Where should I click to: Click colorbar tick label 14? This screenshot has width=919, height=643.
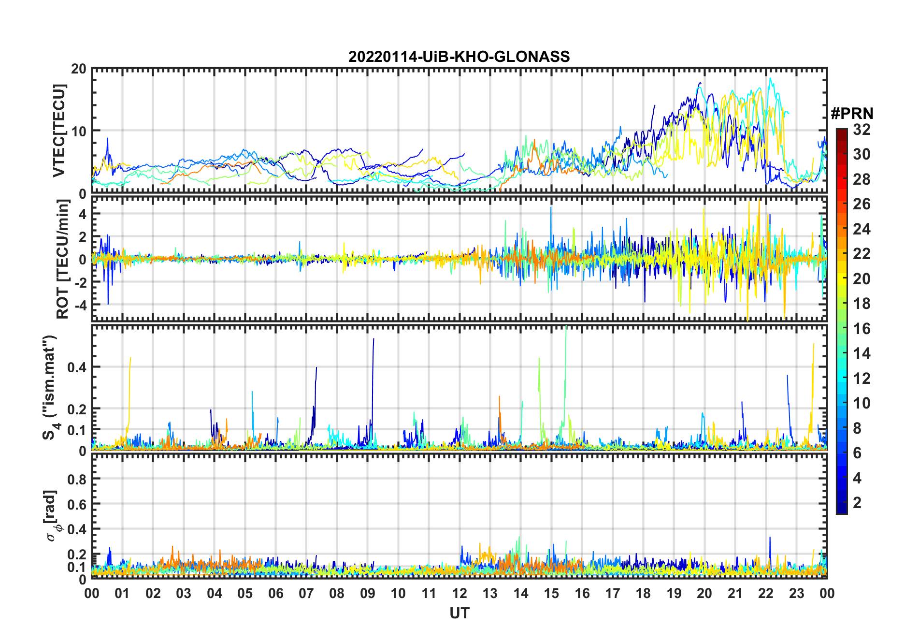862,353
